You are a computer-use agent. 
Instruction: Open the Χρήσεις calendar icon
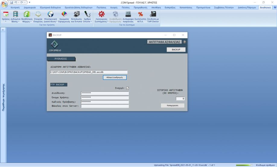6,14
